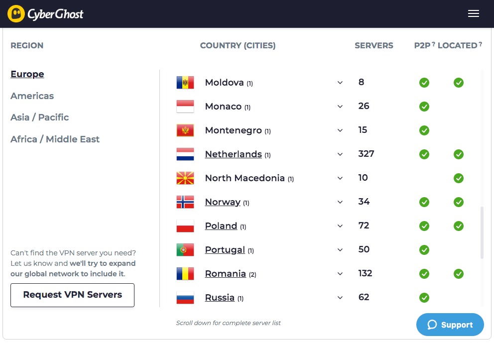Open the hamburger menu icon

(x=473, y=13)
